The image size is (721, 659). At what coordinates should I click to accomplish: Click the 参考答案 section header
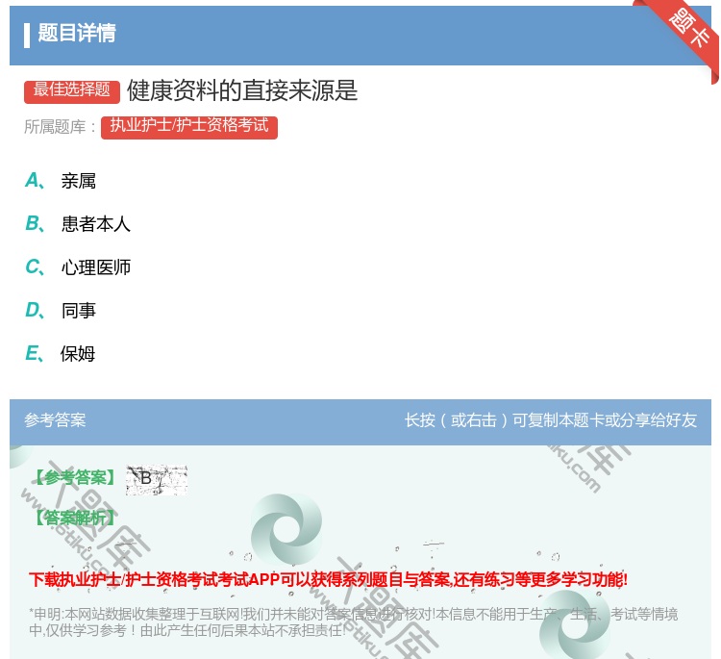[x=55, y=420]
